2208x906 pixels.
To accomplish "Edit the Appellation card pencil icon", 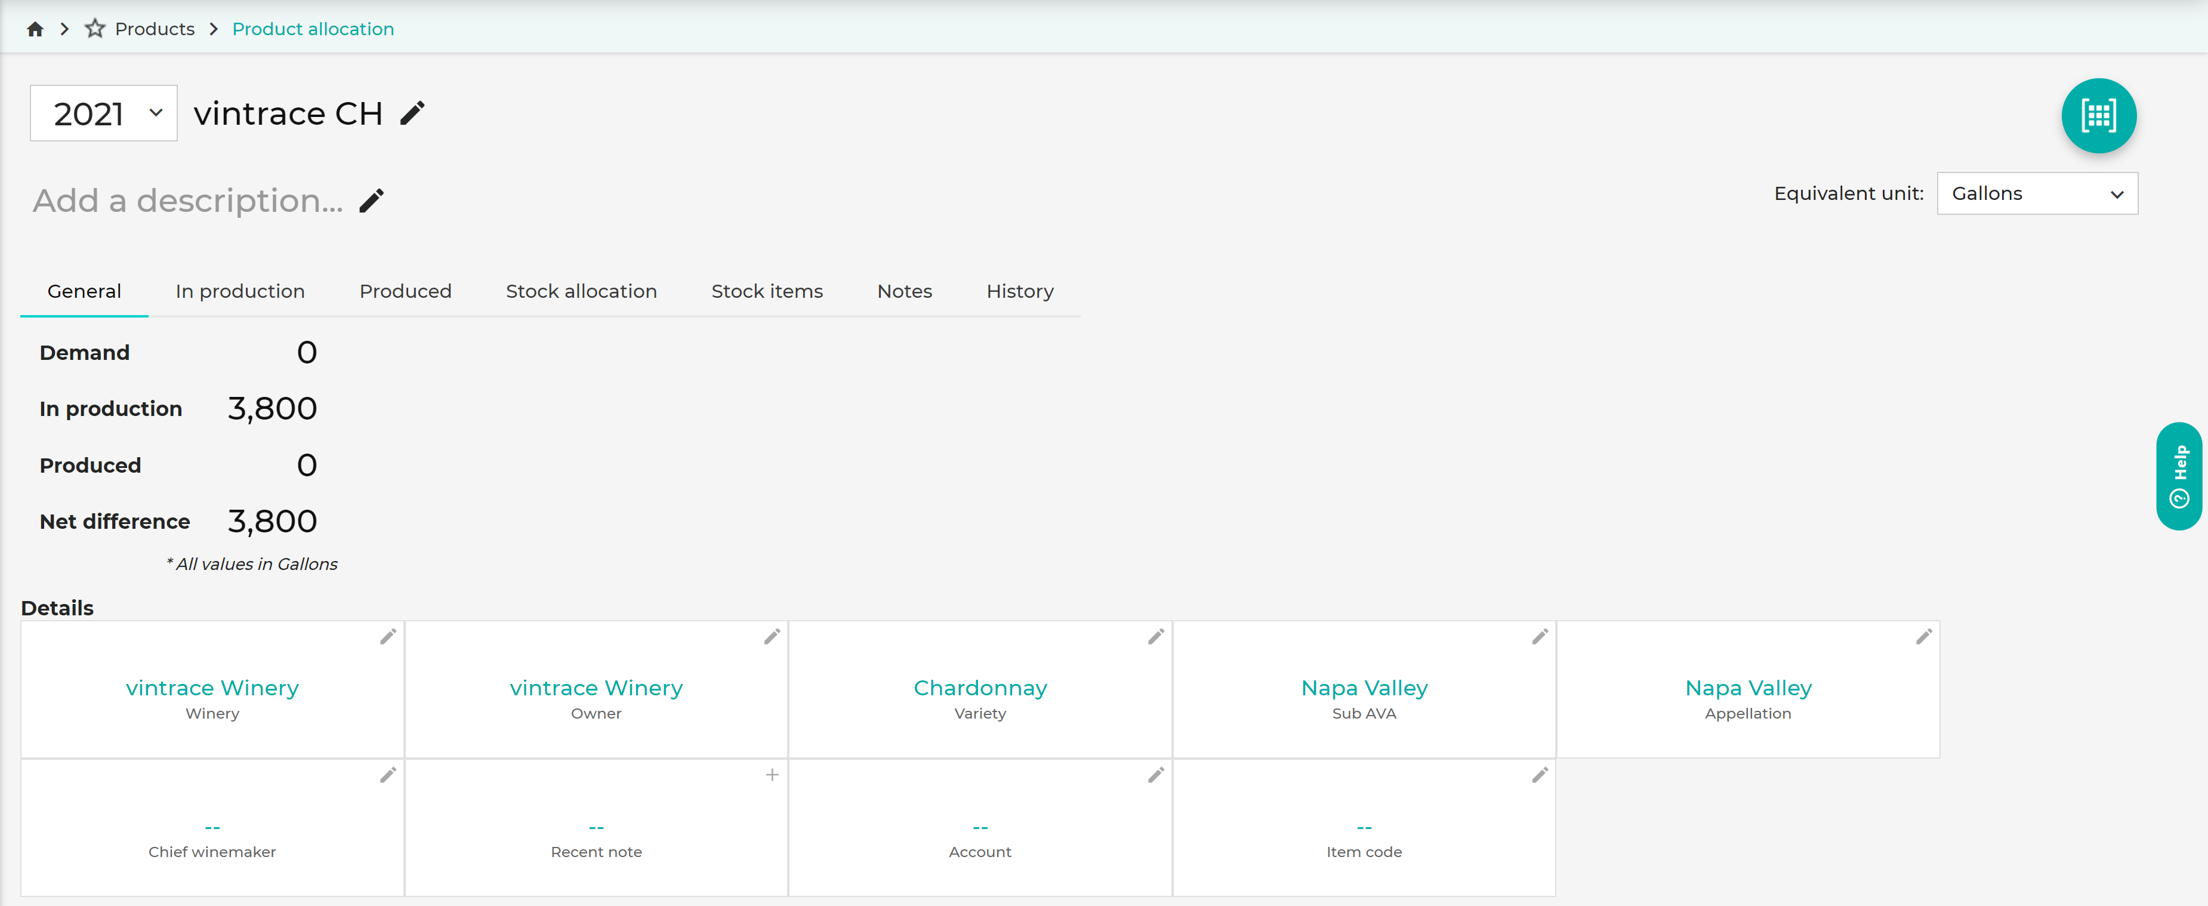I will click(1923, 636).
